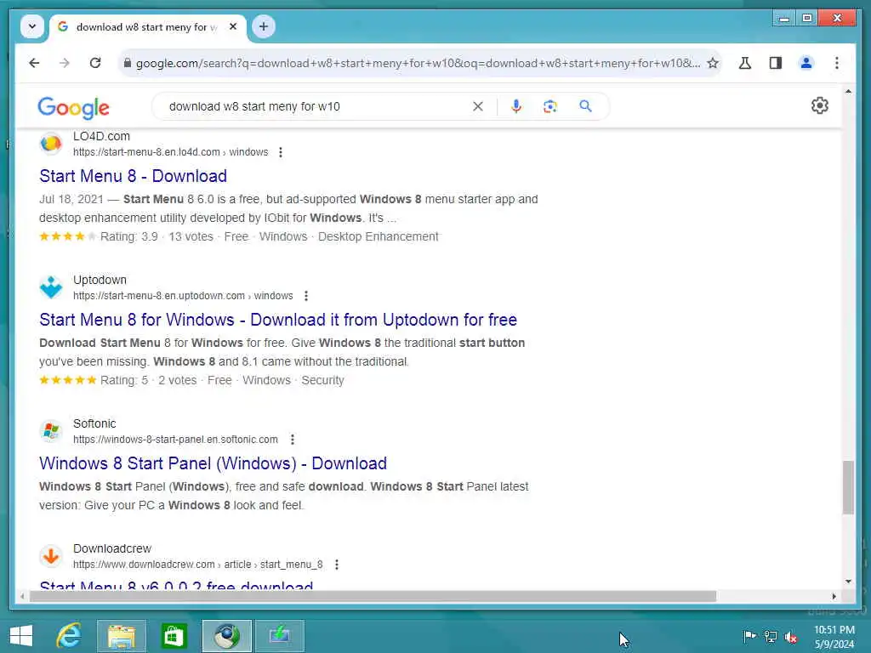Image resolution: width=871 pixels, height=653 pixels.
Task: Open the taskbar clock and date
Action: [x=834, y=637]
